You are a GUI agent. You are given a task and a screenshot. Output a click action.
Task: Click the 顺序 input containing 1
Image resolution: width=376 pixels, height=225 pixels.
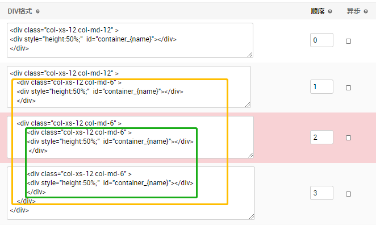[x=321, y=86]
